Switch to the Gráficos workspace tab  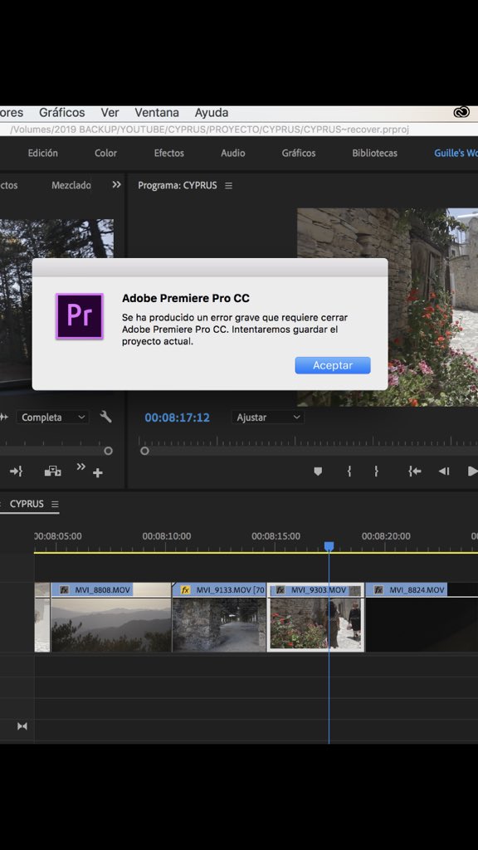coord(299,153)
